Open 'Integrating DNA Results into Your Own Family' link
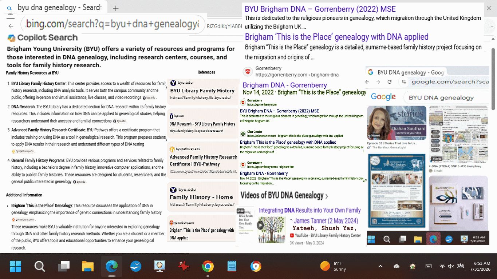This screenshot has width=497, height=279. coord(310,210)
